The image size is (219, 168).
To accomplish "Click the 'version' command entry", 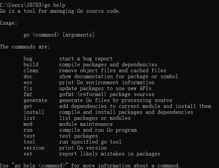I will pos(34,148).
